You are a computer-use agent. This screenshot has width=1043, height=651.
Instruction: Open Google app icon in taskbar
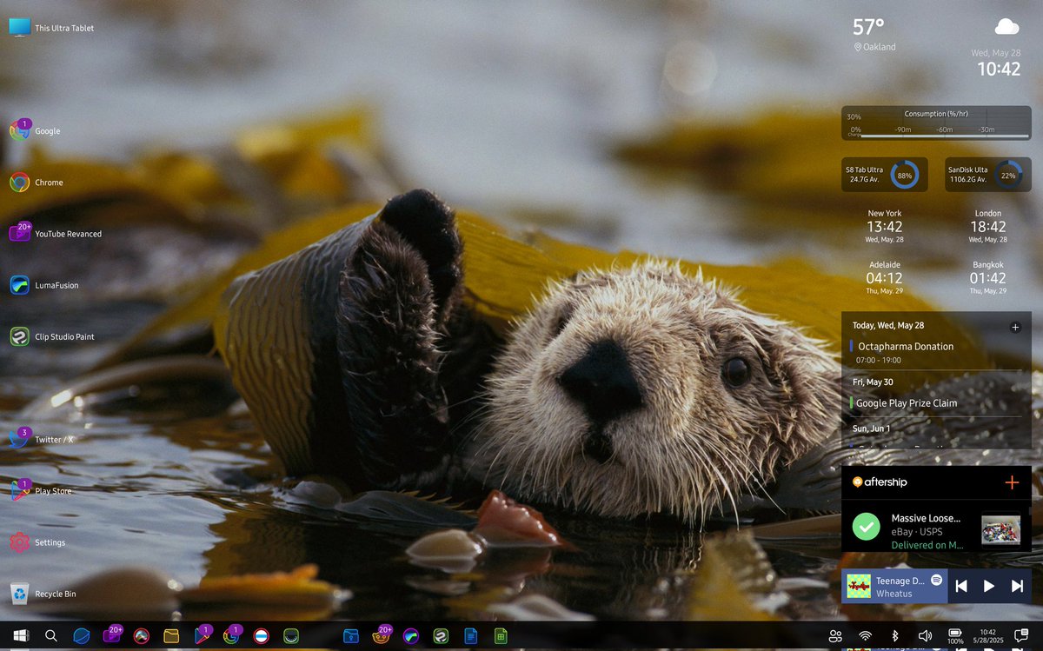point(231,635)
